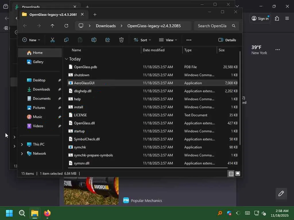Expand Network in navigation pane
294x220 pixels.
22,154
